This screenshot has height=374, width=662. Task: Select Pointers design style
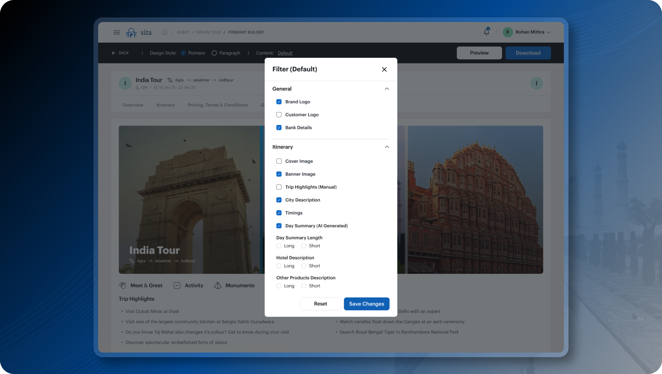tap(183, 53)
